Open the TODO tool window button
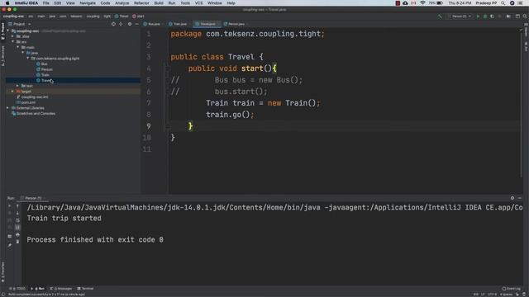The height and width of the screenshot is (297, 529). click(17, 289)
